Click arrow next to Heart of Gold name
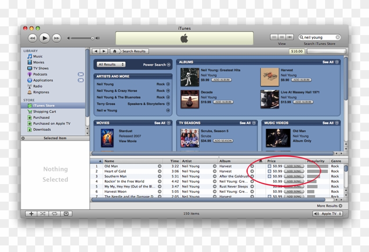 coord(159,171)
